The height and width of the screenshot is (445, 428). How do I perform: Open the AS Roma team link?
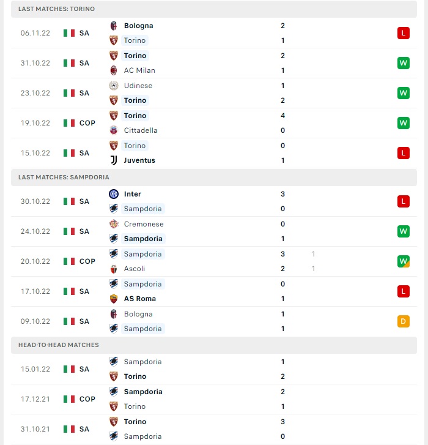pyautogui.click(x=140, y=299)
